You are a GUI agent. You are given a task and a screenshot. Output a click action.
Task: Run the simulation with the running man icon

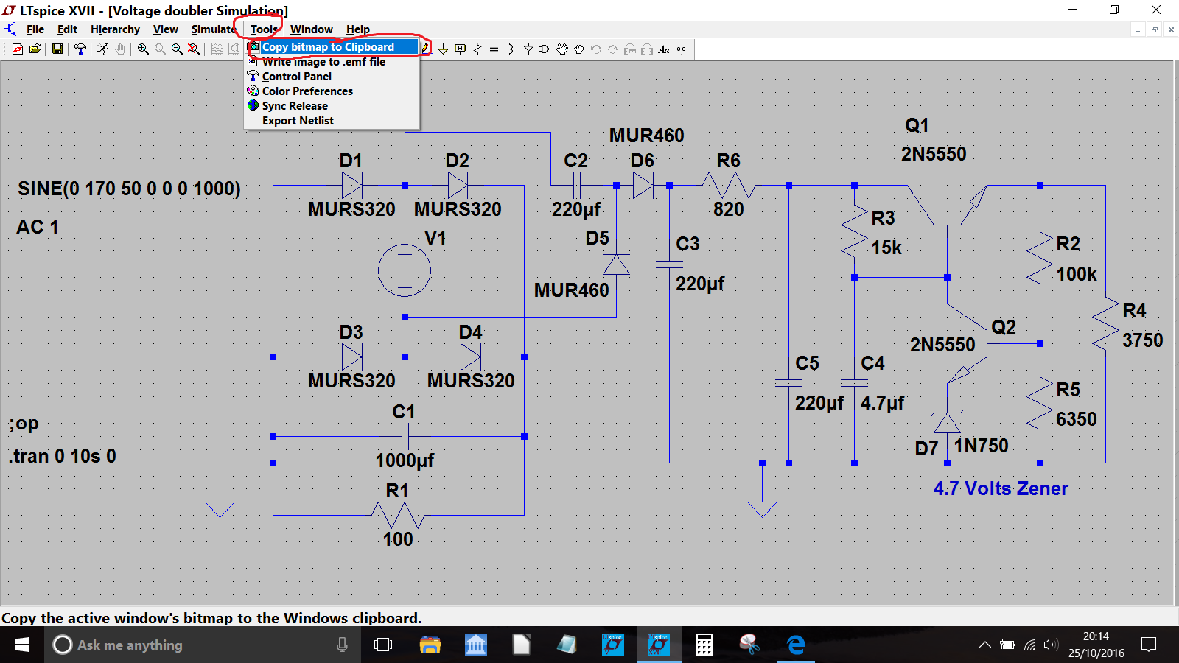[102, 49]
